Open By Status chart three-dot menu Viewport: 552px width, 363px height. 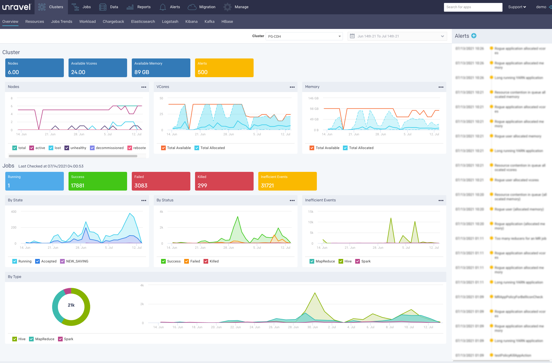click(x=292, y=200)
